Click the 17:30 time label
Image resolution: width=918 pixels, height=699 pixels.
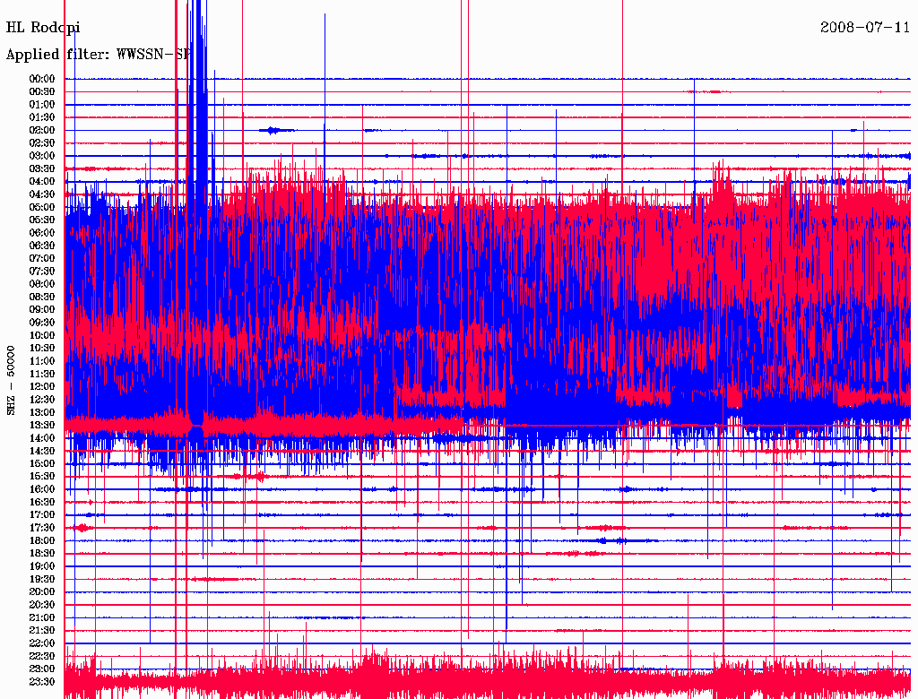42,528
